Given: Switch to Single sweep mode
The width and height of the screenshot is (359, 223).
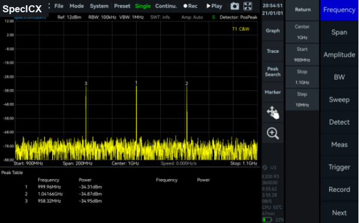Looking at the screenshot, I should [x=143, y=6].
